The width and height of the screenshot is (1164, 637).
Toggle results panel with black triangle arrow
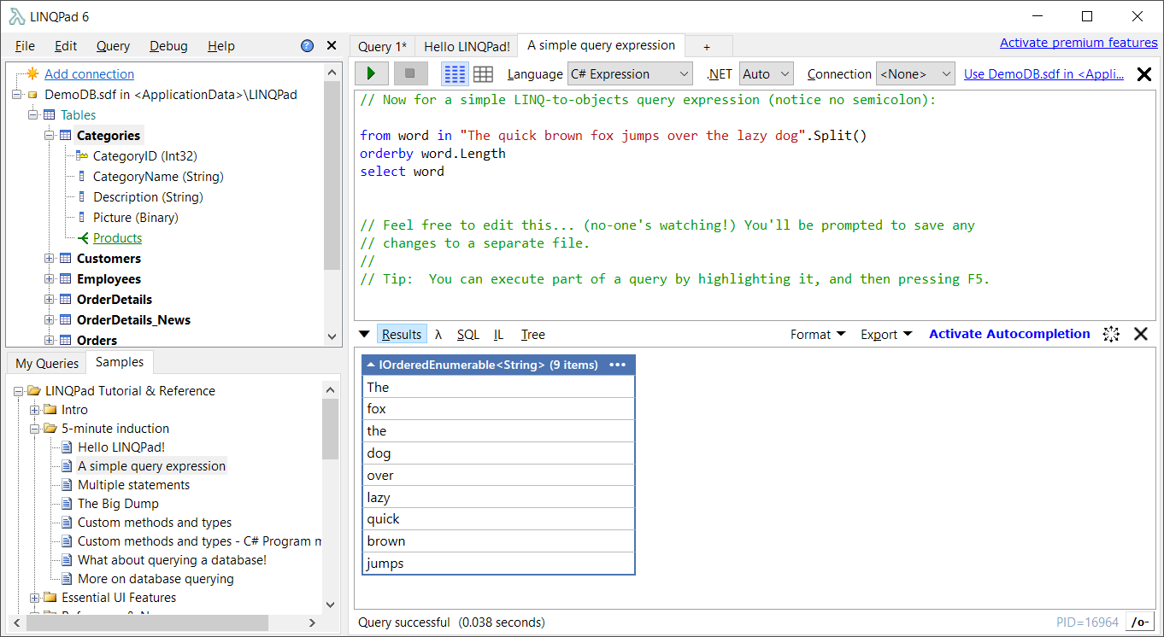tap(364, 334)
